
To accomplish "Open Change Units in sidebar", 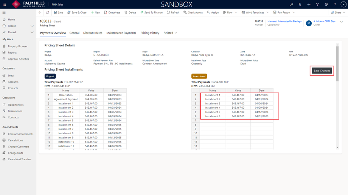I will pos(16,153).
